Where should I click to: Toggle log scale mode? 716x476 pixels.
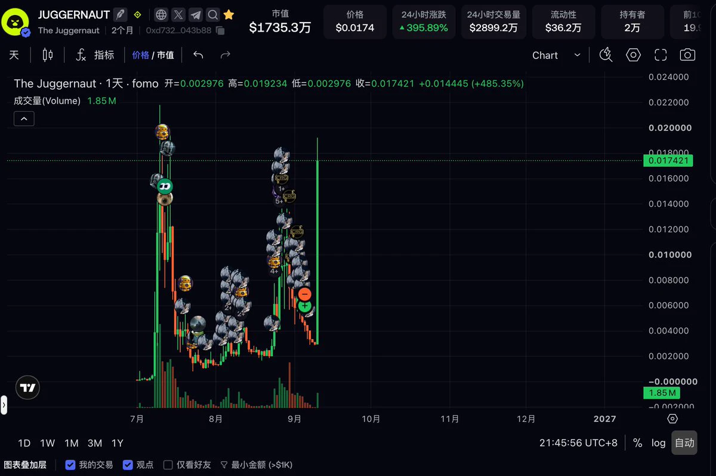[x=658, y=443]
